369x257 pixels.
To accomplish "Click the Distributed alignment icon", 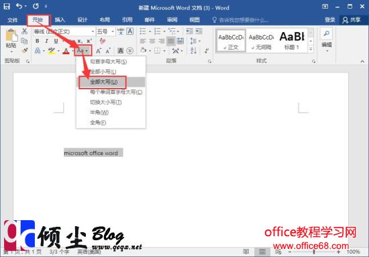I will (x=180, y=41).
